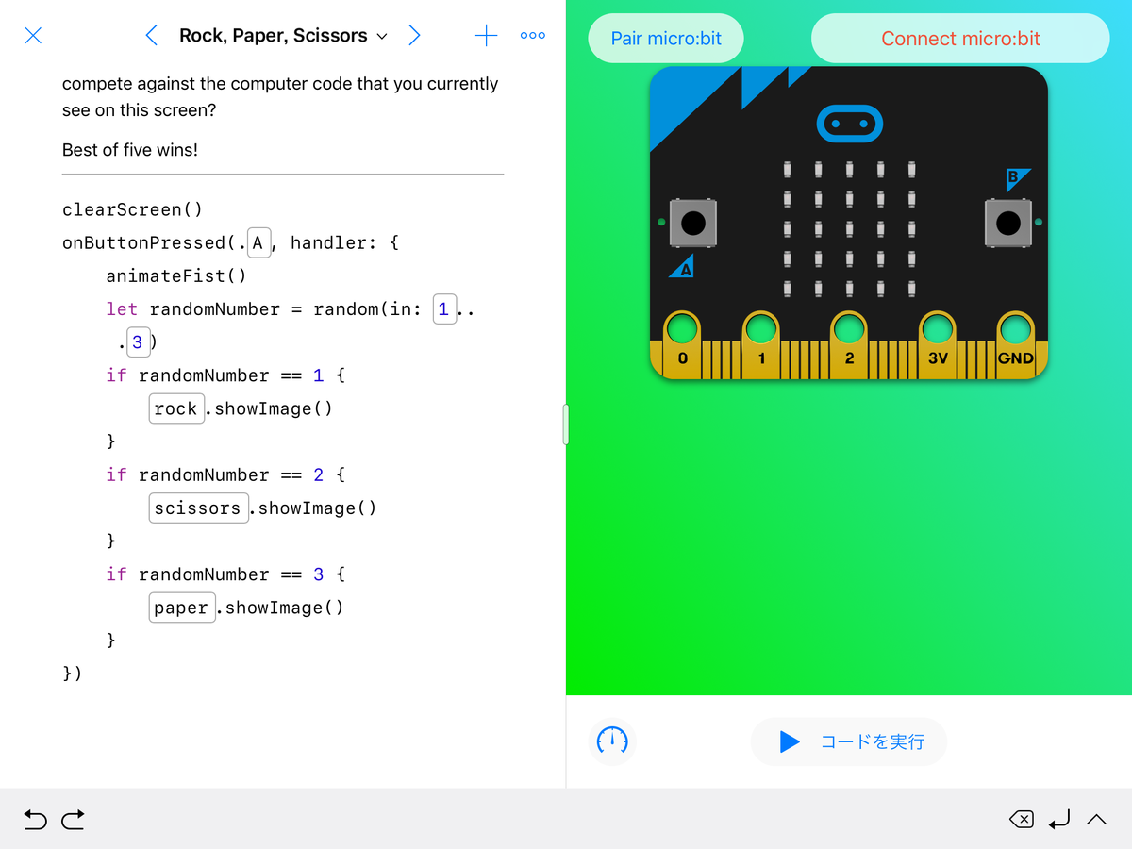Redo edit with the redo arrow

point(74,820)
